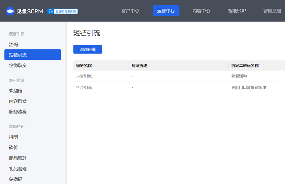285x184 pixels.
Task: Open 欢迎语 sidebar item
Action: 15,91
